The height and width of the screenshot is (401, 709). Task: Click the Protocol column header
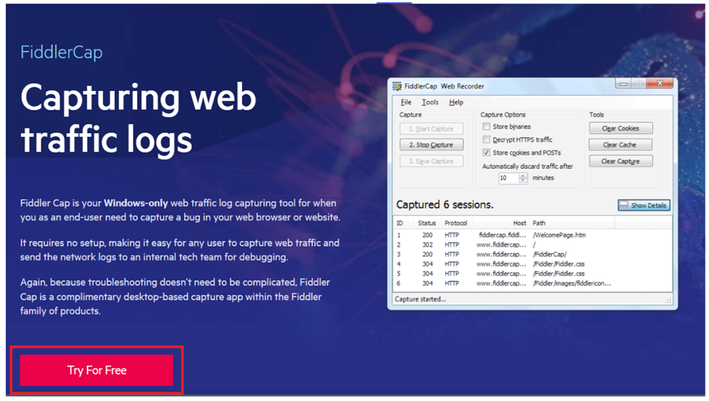[455, 223]
